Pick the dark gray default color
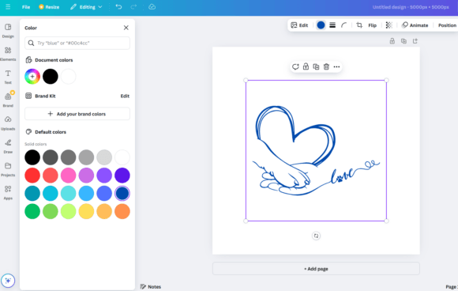This screenshot has width=458, height=291. (51, 157)
